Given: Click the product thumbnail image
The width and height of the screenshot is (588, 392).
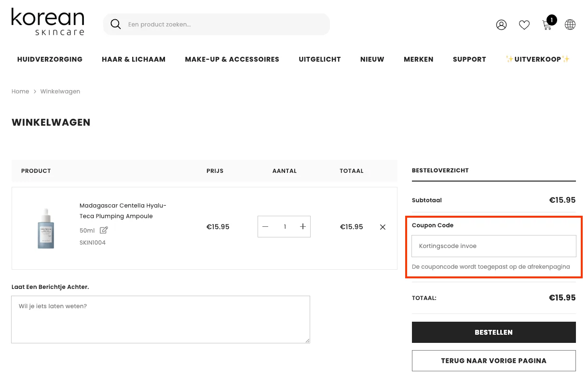Looking at the screenshot, I should (46, 228).
